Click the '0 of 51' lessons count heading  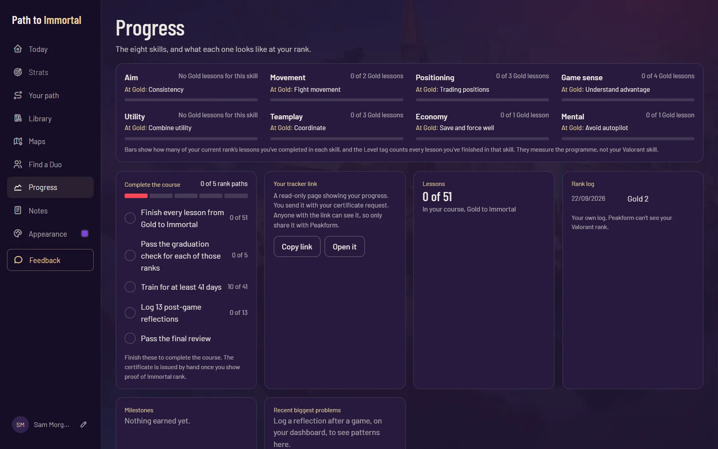click(437, 197)
